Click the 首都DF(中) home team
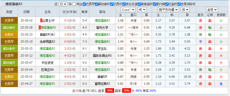The height and width of the screenshot is (96, 230). (47, 35)
